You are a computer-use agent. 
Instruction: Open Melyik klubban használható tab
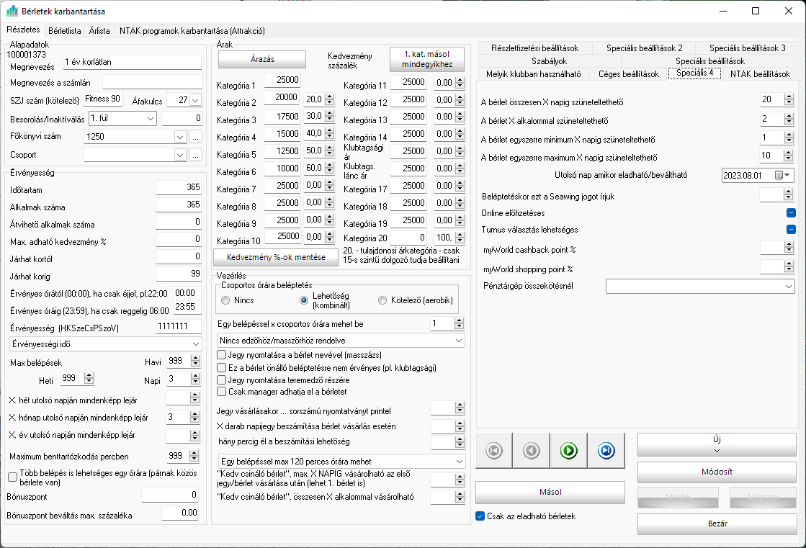point(534,74)
